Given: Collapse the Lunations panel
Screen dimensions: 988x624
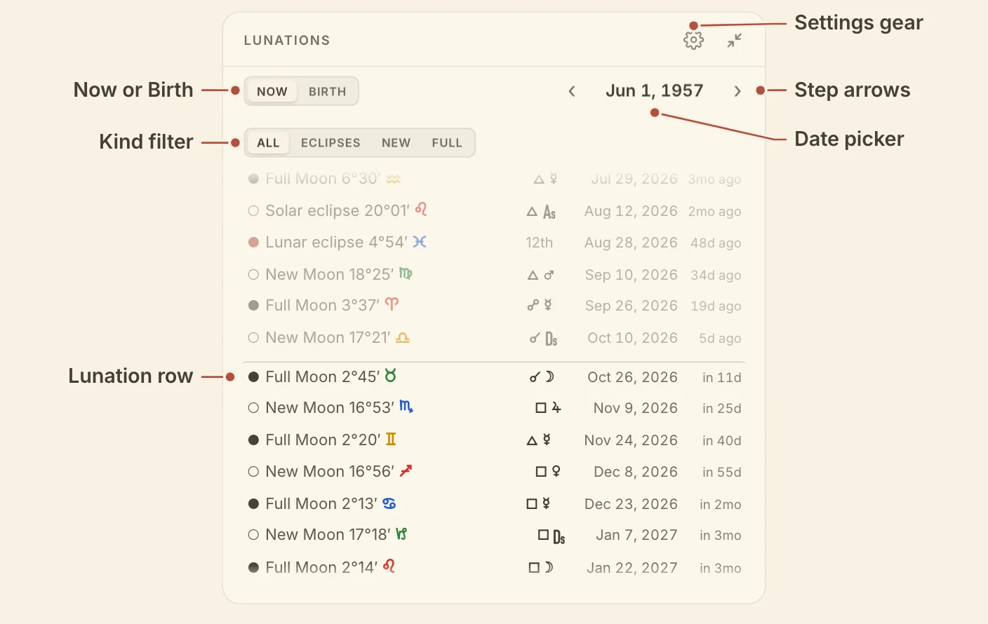Looking at the screenshot, I should (734, 41).
